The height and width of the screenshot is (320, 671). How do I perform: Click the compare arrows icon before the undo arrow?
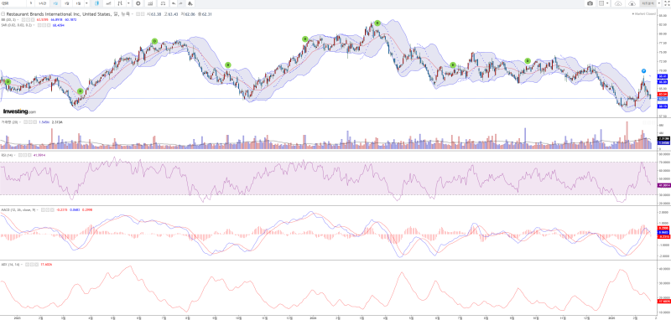point(163,3)
